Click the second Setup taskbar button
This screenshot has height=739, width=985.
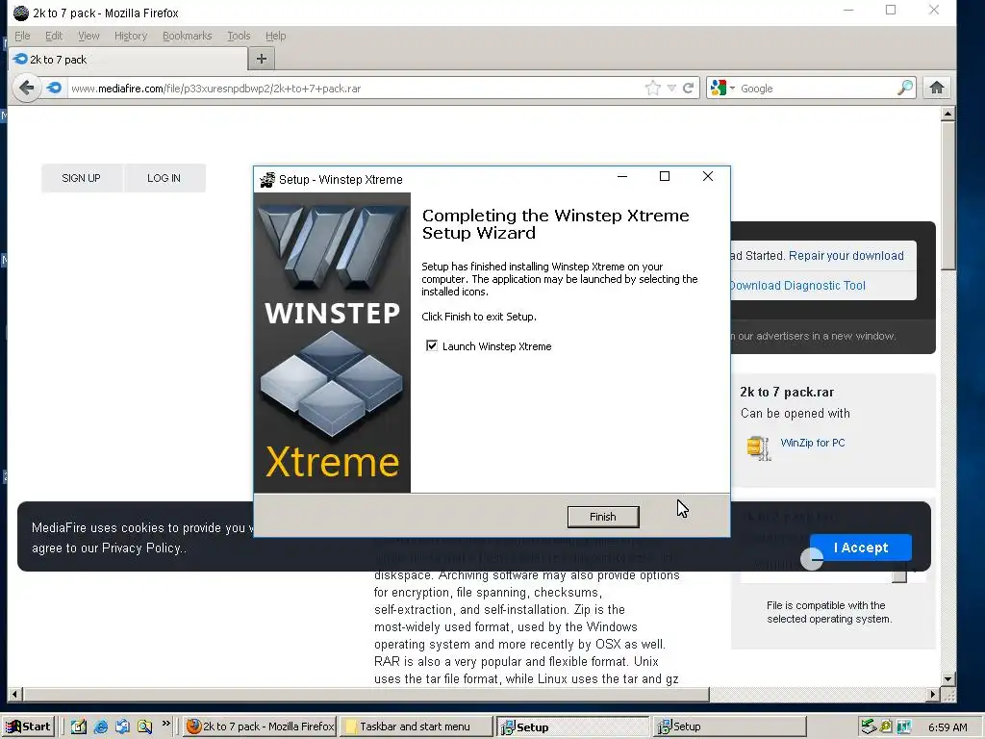pyautogui.click(x=729, y=726)
